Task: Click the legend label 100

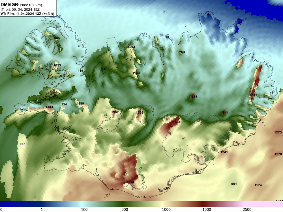Action: (x=84, y=209)
